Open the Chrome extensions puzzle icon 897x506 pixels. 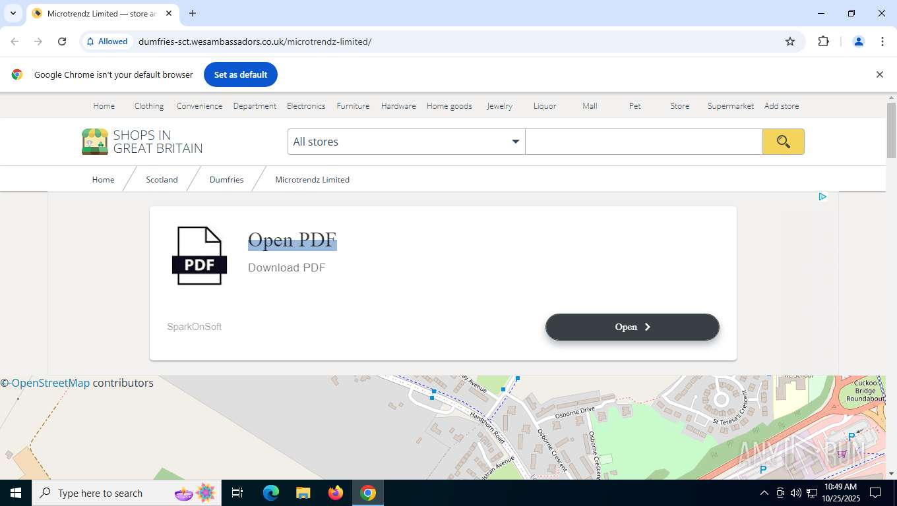point(823,42)
